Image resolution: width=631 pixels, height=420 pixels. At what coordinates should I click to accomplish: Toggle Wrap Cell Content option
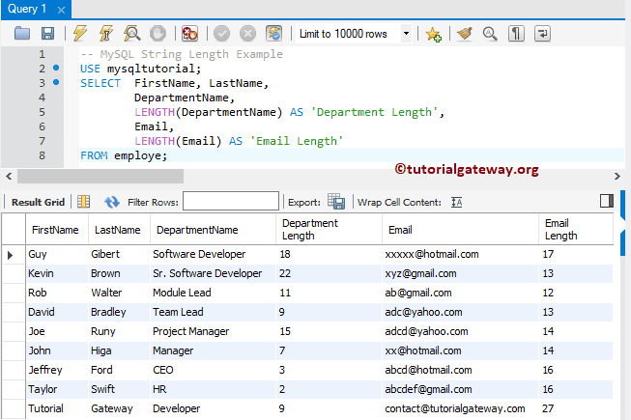coord(457,202)
